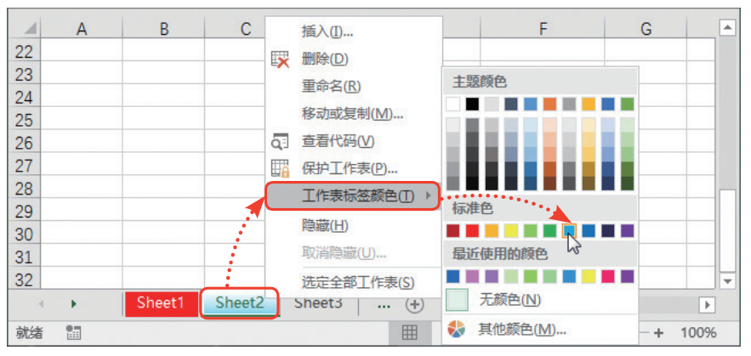Choose 查看代码(V) menu entry
Screen dimensions: 751x356
tap(338, 142)
